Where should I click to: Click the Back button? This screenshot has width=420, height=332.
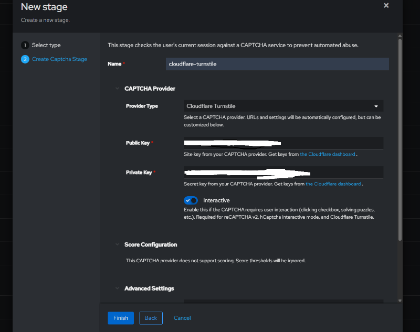tap(151, 318)
